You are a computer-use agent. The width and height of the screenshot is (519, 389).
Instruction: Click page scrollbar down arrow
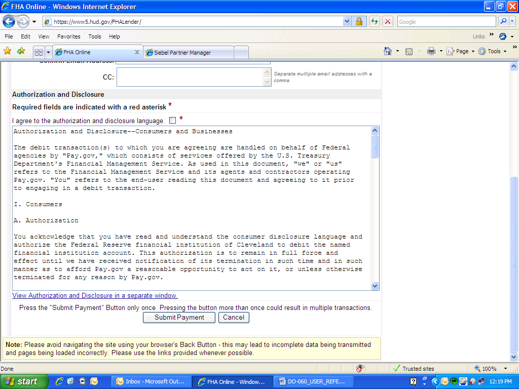(513, 357)
